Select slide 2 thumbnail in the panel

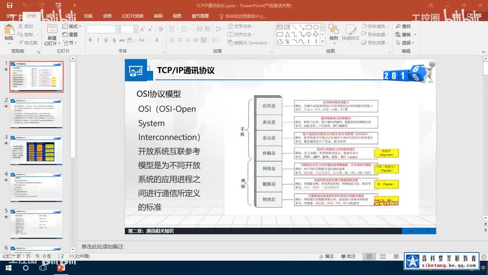37,113
